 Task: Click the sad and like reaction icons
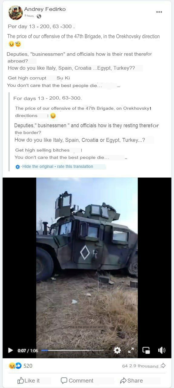tap(15, 366)
